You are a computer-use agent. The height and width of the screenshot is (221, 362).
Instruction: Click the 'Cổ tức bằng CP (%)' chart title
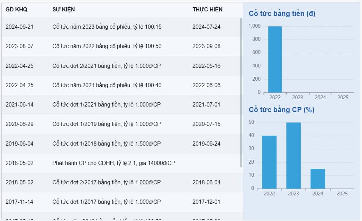281,110
